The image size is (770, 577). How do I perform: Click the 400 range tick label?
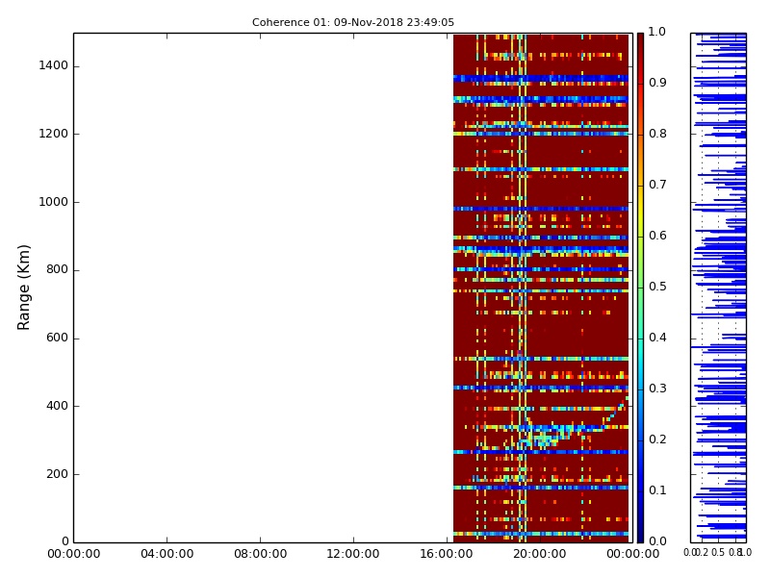57,406
